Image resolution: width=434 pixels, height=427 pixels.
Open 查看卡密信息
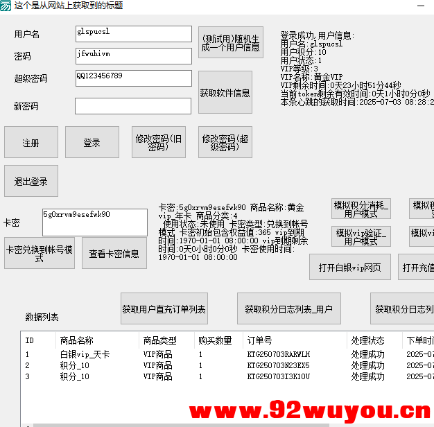tap(114, 253)
